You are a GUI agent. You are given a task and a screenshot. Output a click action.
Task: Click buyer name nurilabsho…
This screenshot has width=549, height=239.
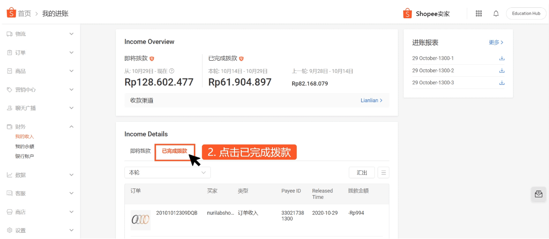[221, 213]
